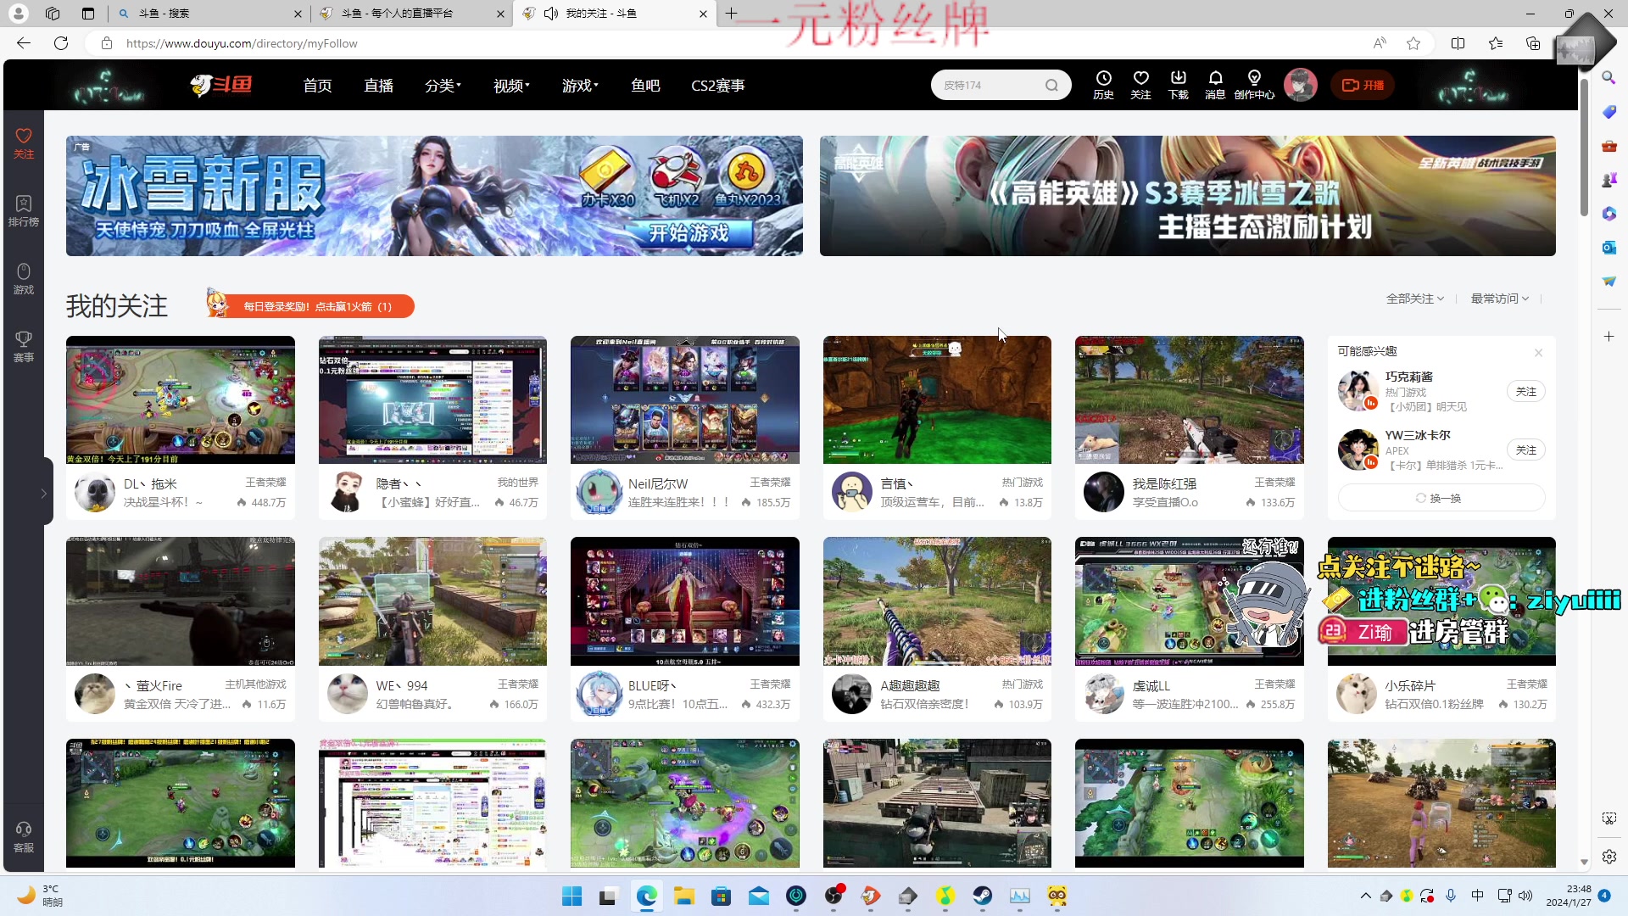The height and width of the screenshot is (916, 1628).
Task: Open the 消息 bell notifications icon
Action: (x=1215, y=85)
